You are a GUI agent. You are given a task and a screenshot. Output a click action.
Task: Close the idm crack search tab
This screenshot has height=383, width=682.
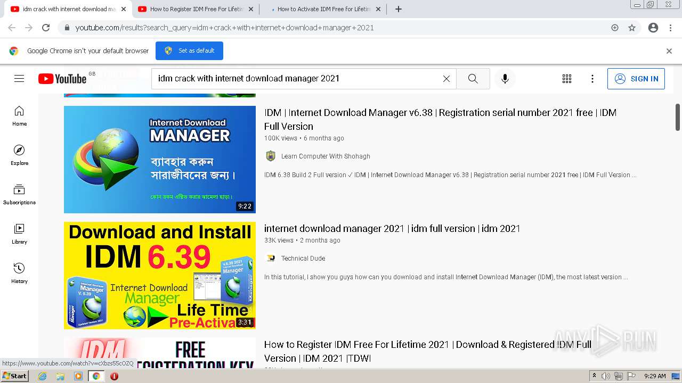(124, 9)
